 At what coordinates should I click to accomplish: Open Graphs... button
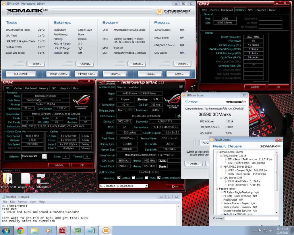[115, 74]
